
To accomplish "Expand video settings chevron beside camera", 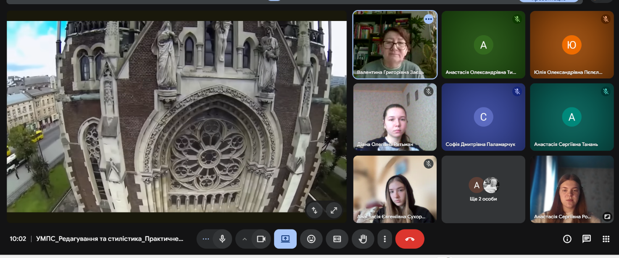I will 244,239.
